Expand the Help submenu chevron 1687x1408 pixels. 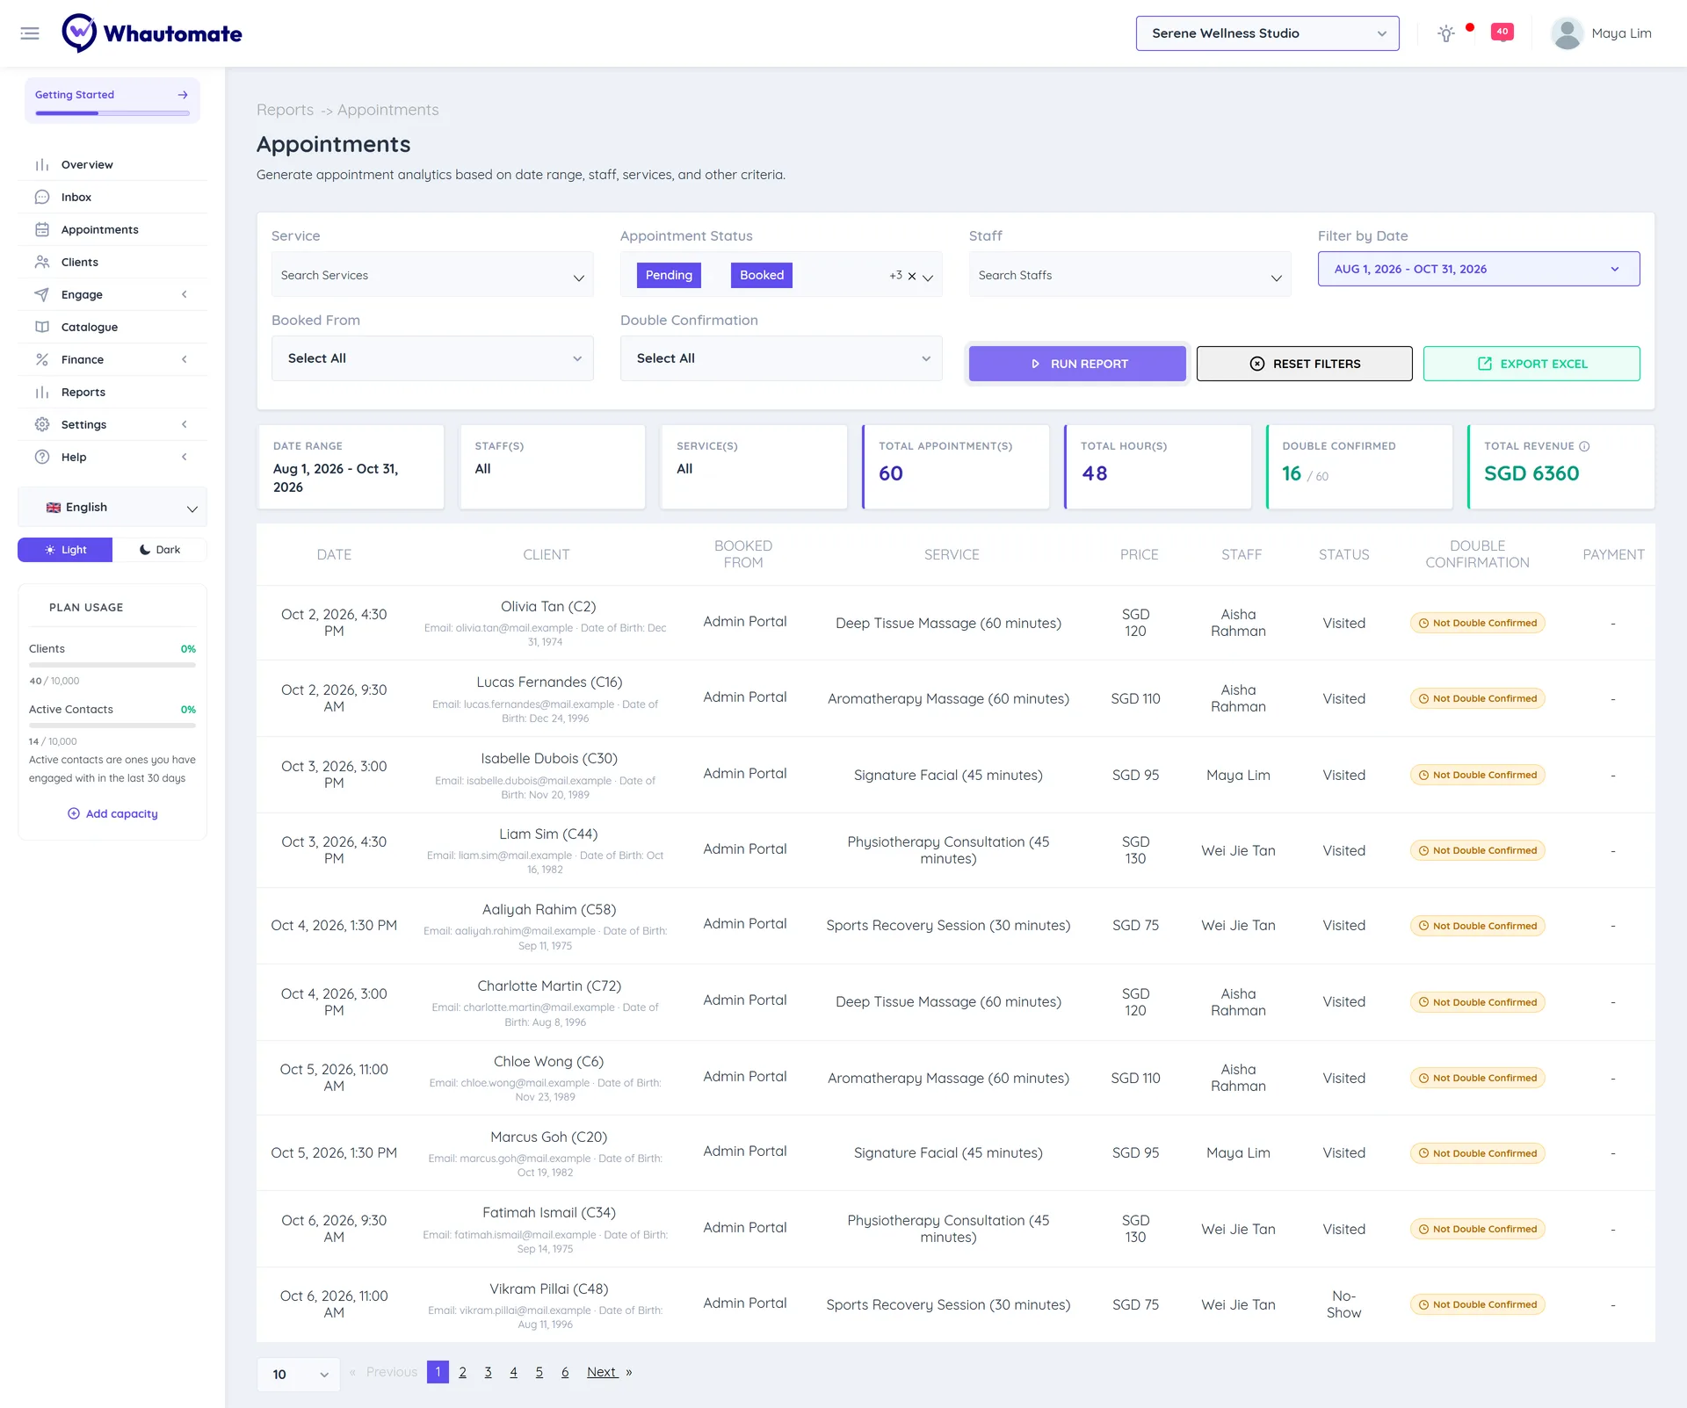pyautogui.click(x=185, y=458)
